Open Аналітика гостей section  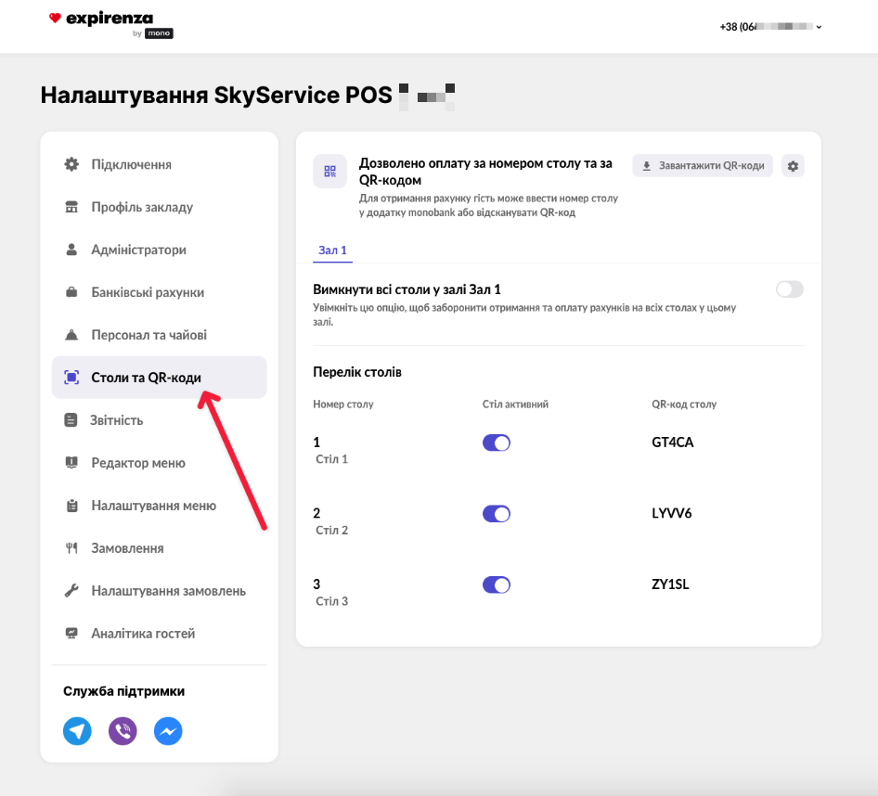143,634
